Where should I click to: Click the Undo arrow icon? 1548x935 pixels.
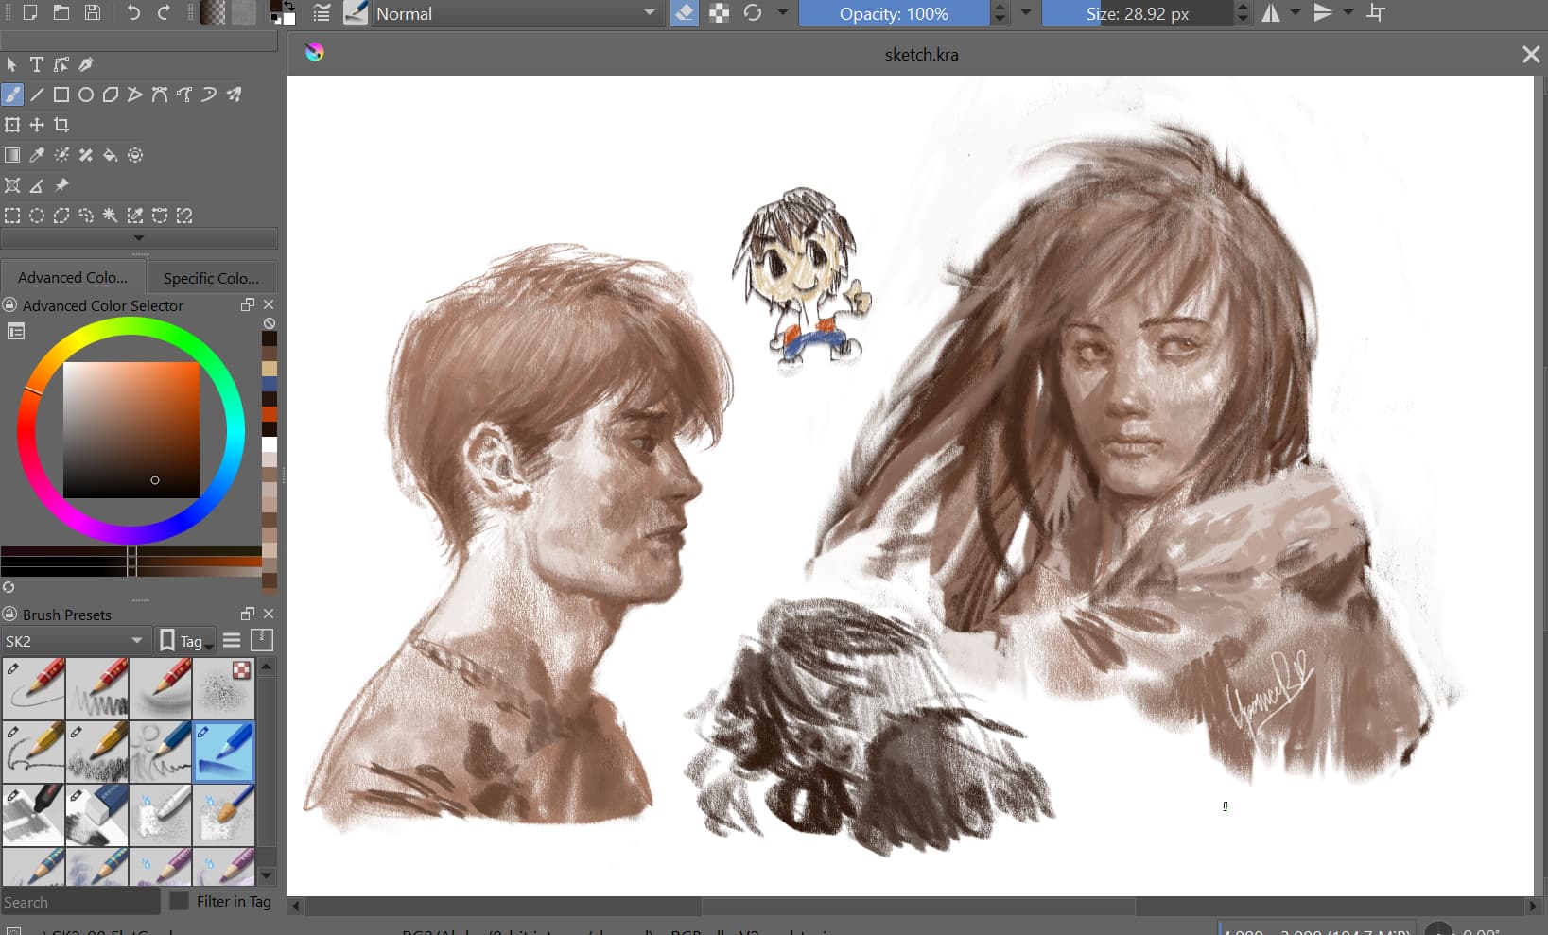[133, 13]
